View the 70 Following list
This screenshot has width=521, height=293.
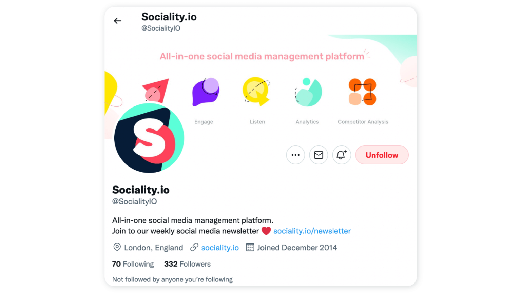point(133,264)
